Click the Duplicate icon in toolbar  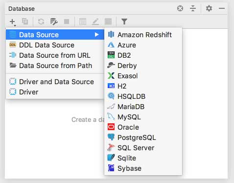tap(25, 22)
